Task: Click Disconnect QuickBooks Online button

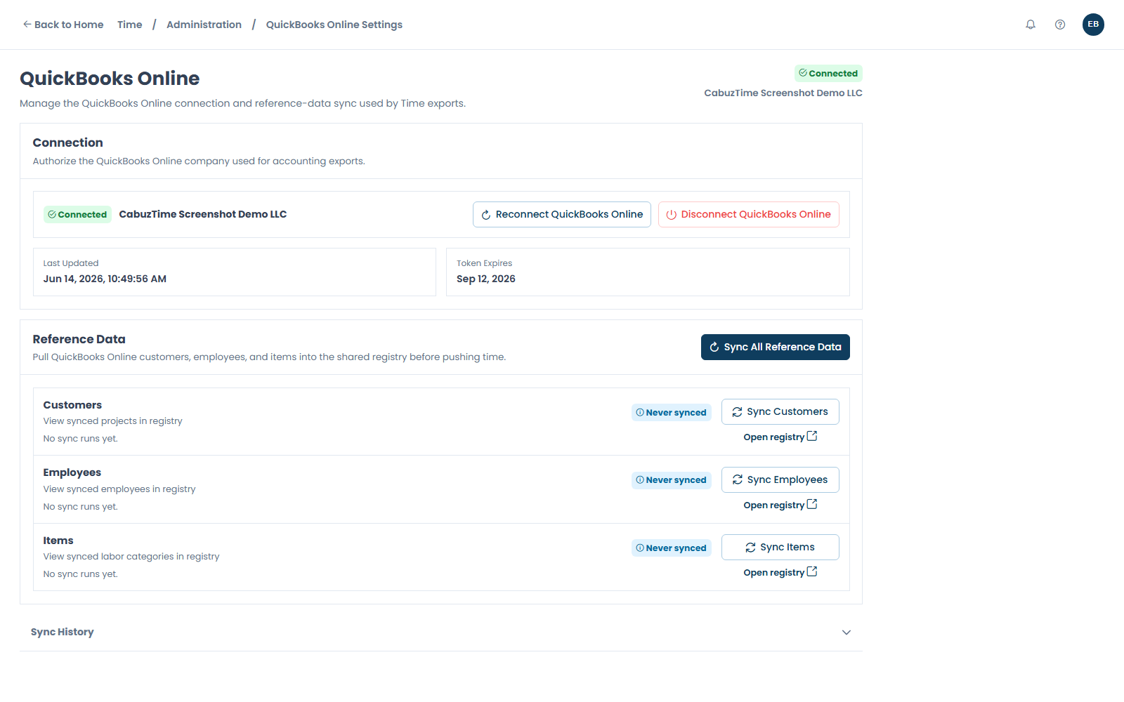Action: tap(749, 215)
